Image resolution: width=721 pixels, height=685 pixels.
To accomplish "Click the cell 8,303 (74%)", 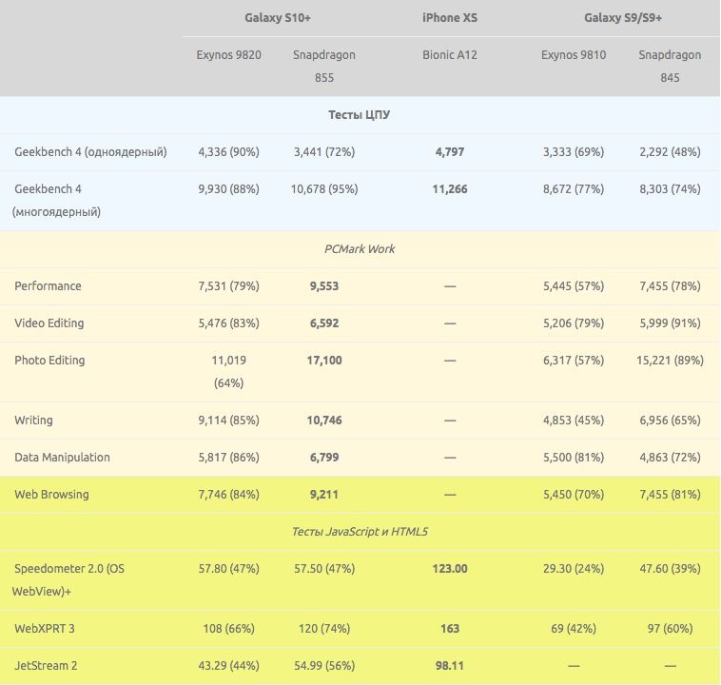I will tap(670, 189).
